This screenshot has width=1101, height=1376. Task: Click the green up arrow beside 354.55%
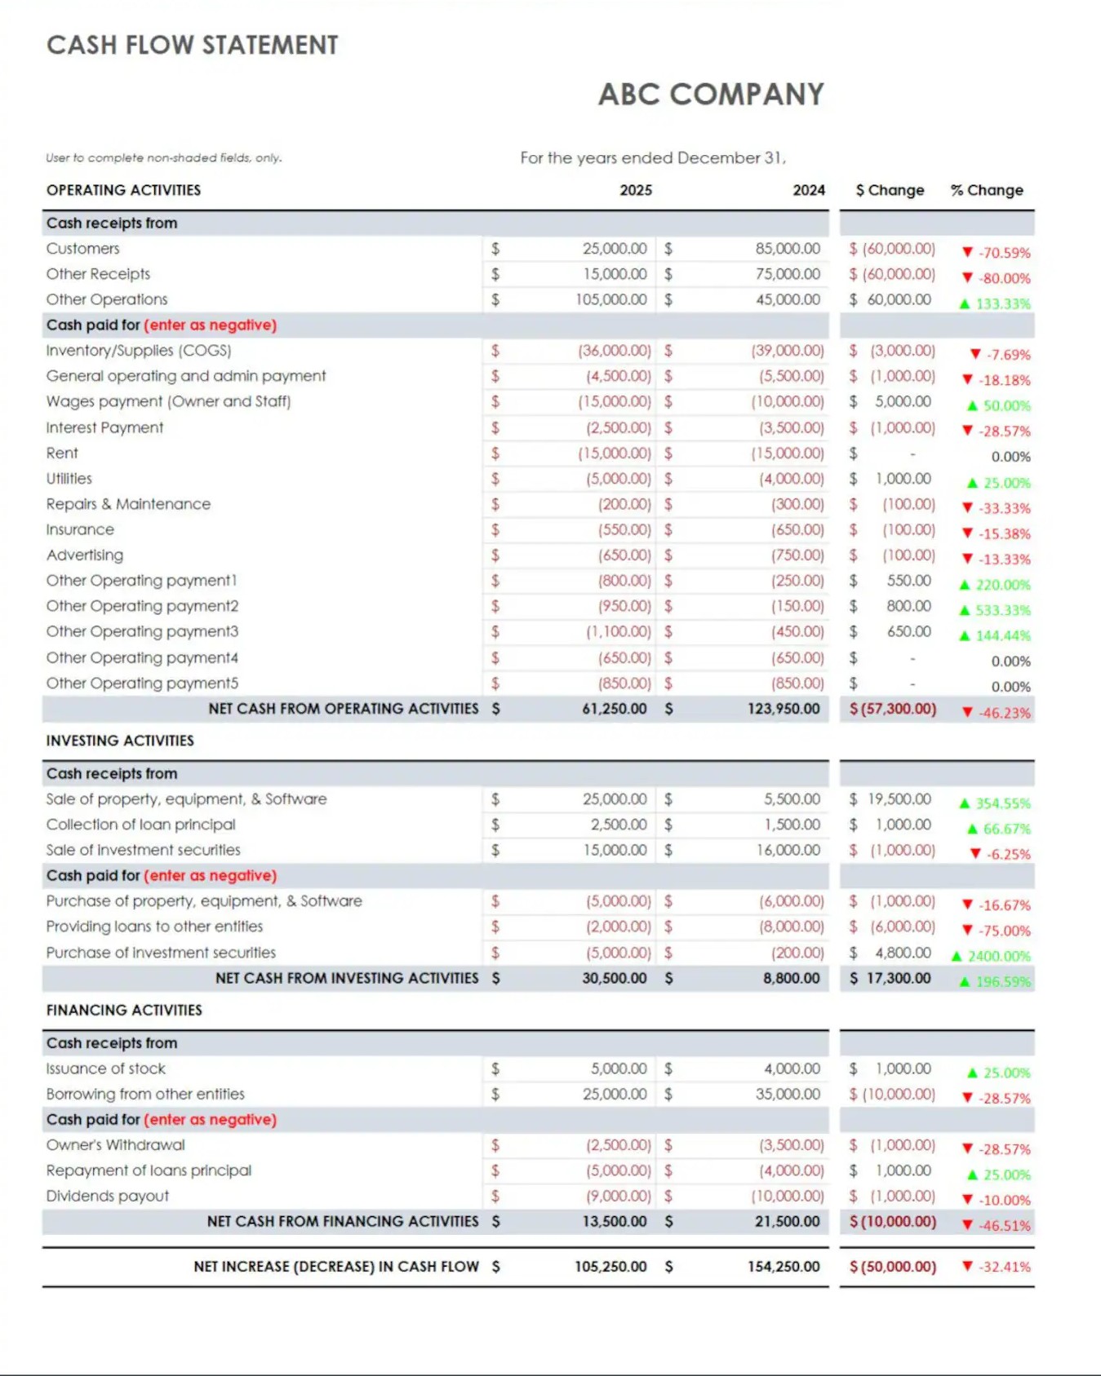(965, 803)
